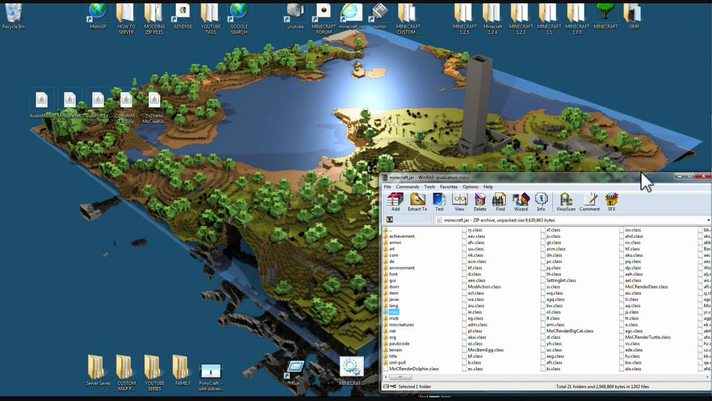Select the environment folder

[x=398, y=268]
